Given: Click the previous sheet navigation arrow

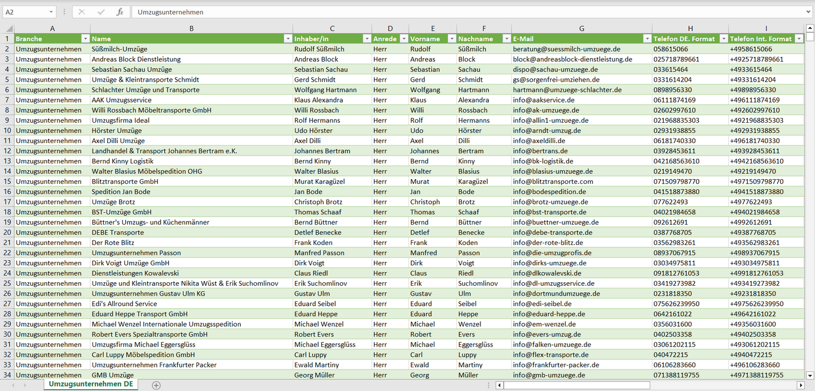Looking at the screenshot, I should pyautogui.click(x=12, y=385).
